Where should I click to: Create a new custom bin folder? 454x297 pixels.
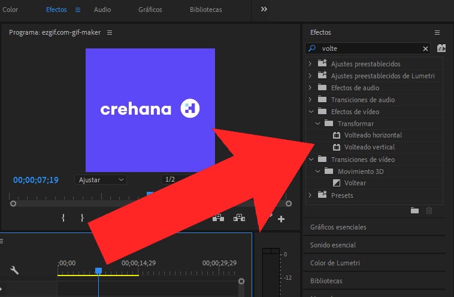(414, 210)
